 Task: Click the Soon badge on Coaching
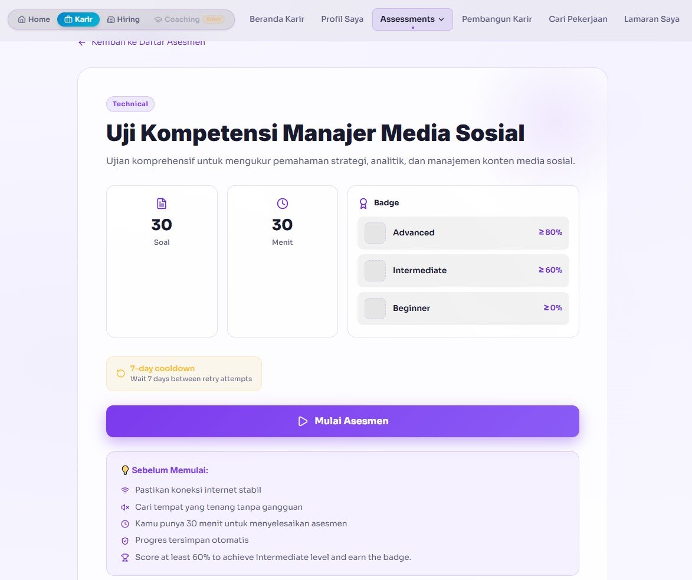[214, 19]
